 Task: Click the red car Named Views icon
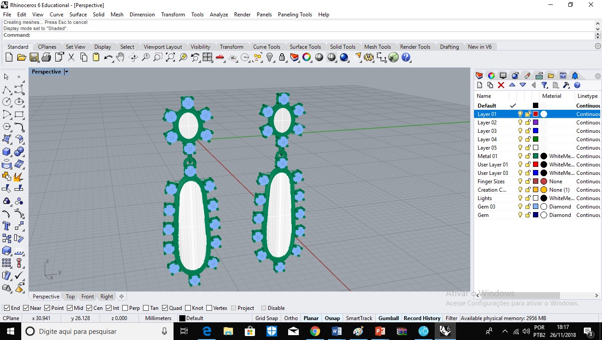pyautogui.click(x=220, y=57)
